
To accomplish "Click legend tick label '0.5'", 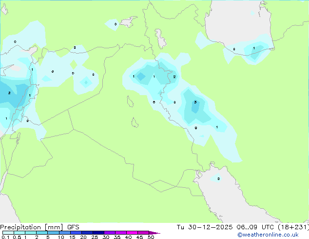I will 17,237.
